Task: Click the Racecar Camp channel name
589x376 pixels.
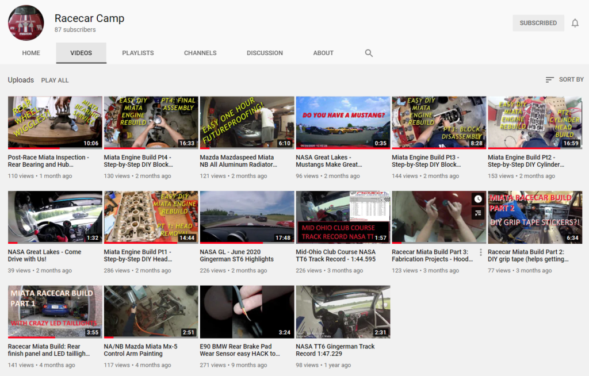Action: click(89, 18)
